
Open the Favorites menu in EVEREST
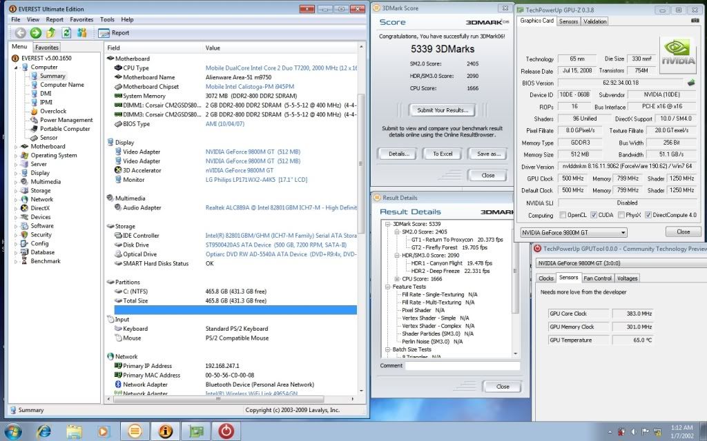click(x=81, y=19)
